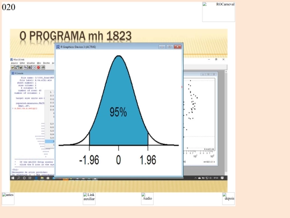Click the Save workspace icon in RGui toolbar
The width and height of the screenshot is (290, 218).
point(21,67)
